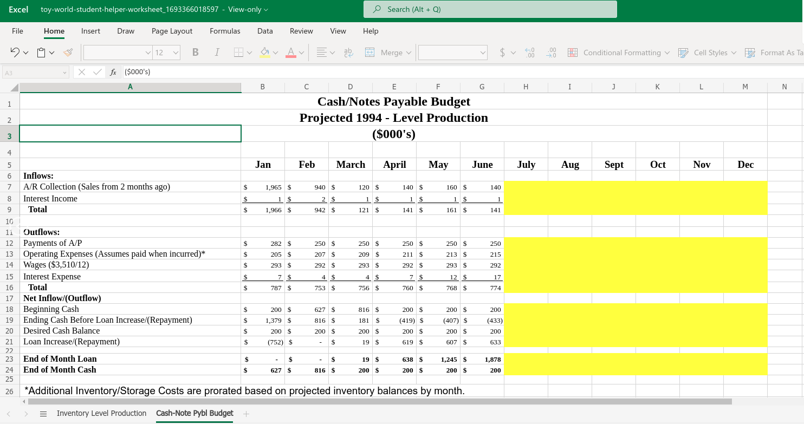Open the Formulas ribbon tab
This screenshot has width=804, height=424.
pos(225,31)
